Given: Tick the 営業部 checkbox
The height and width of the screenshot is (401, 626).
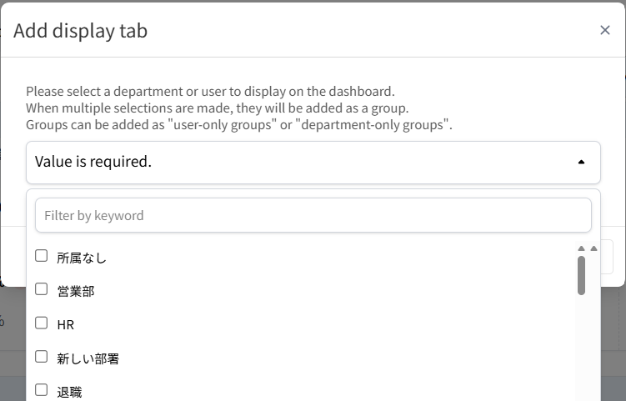Looking at the screenshot, I should click(42, 289).
